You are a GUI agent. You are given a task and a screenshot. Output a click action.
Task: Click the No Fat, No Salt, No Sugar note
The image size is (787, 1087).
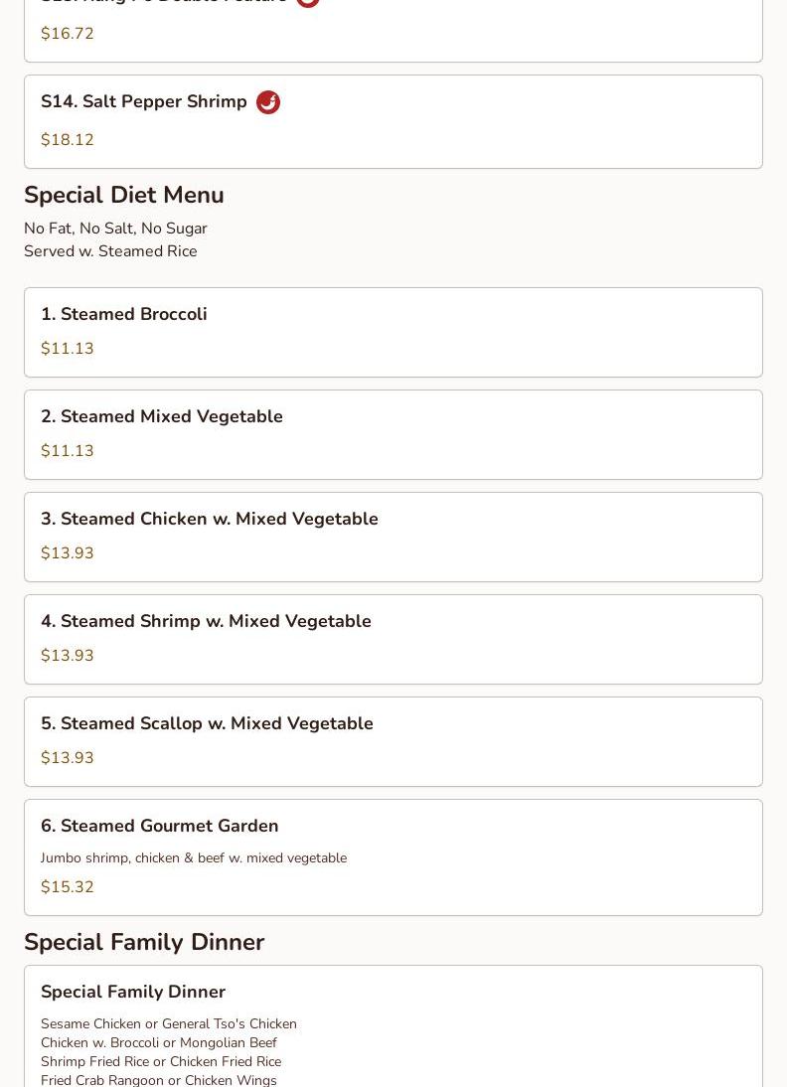[x=116, y=229]
